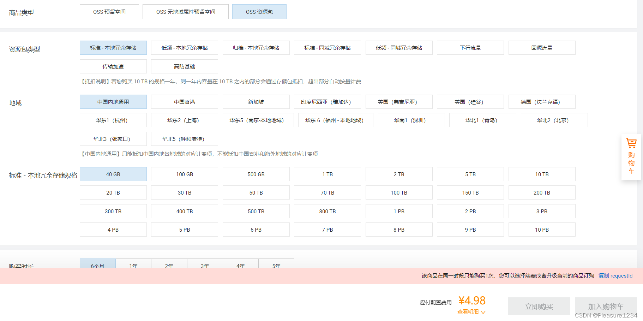Viewport: 643px width, 321px height.
Task: Pick 华北5 (呼和浩特) region
Action: click(x=185, y=139)
